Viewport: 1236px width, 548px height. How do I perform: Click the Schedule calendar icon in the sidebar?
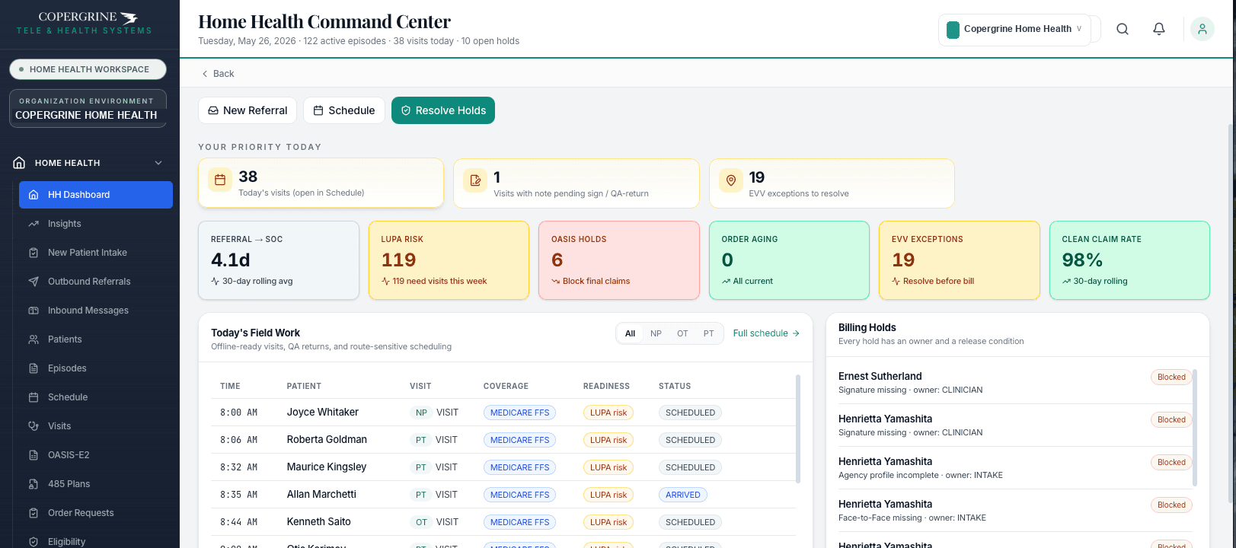[x=34, y=397]
